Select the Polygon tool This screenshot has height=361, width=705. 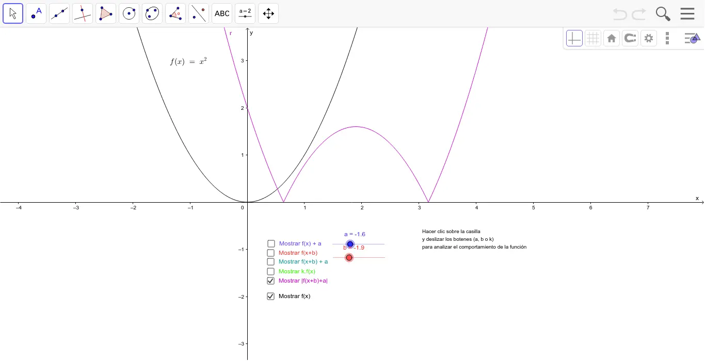tap(106, 13)
